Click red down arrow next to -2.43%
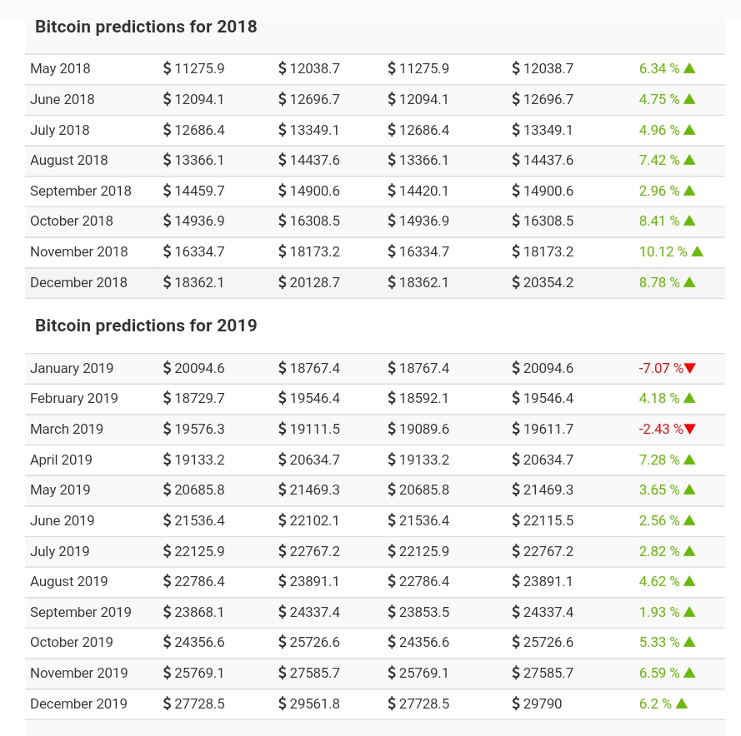Viewport: 741px width, 736px height. tap(690, 429)
